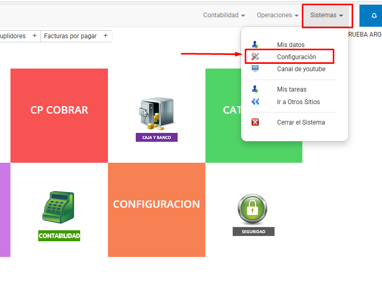The height and width of the screenshot is (292, 382).
Task: Click the user icon beside Mis datos
Action: [255, 44]
